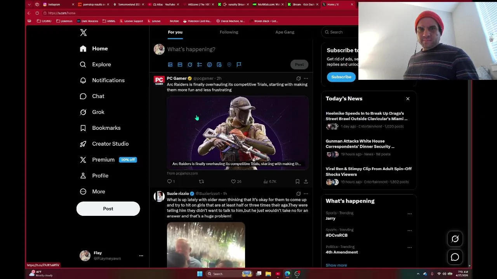
Task: Open floating chat messages button
Action: (455, 257)
